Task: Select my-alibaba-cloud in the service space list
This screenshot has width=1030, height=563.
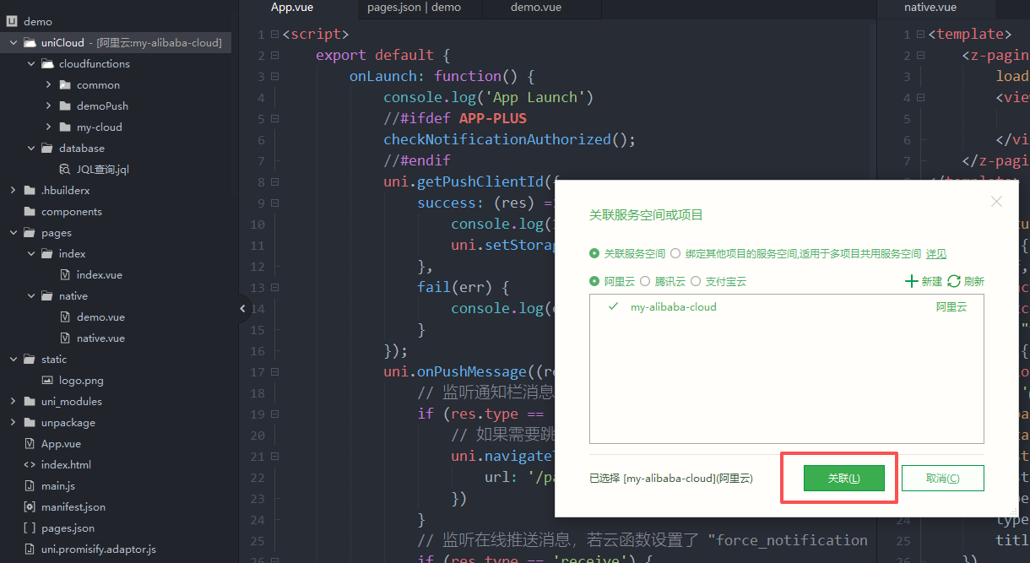Action: 673,307
